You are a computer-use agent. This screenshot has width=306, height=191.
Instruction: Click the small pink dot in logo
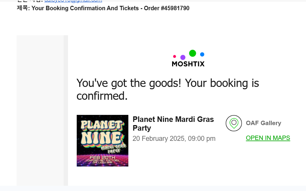click(x=174, y=56)
